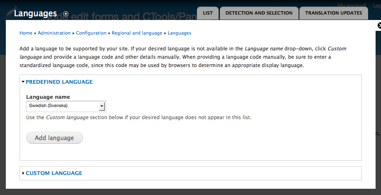Open the Detection and Selection tab
The width and height of the screenshot is (381, 195).
(259, 13)
